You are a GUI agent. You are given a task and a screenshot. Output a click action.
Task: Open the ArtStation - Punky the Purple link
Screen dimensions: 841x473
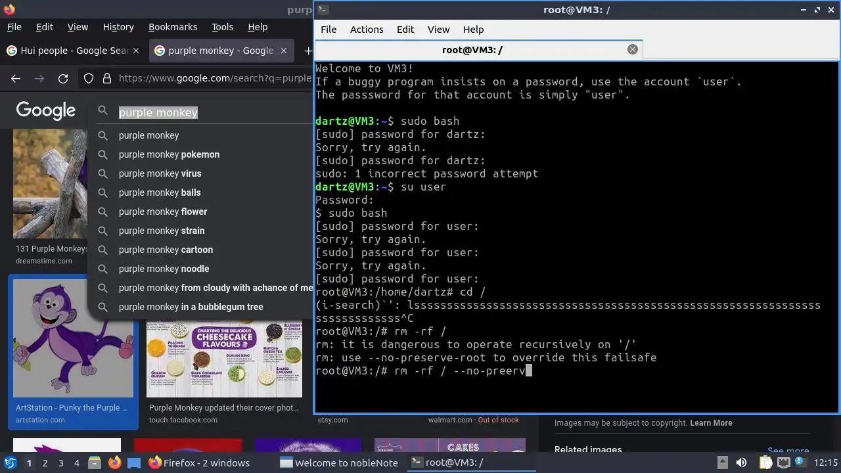pos(72,408)
